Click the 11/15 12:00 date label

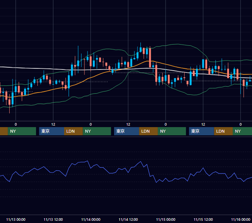pyautogui.click(x=203, y=219)
